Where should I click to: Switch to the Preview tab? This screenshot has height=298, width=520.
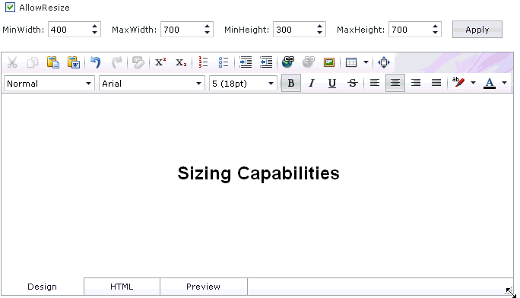pyautogui.click(x=203, y=287)
